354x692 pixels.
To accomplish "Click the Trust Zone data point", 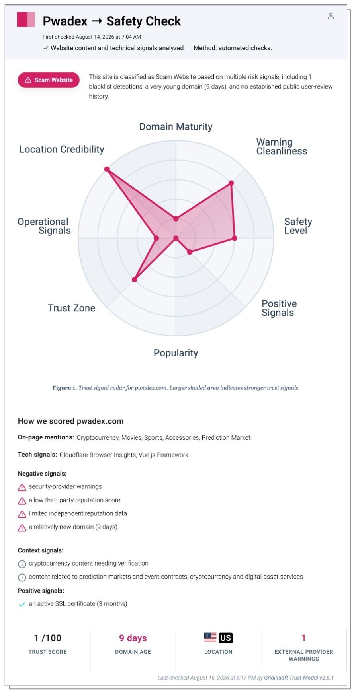I will (135, 280).
